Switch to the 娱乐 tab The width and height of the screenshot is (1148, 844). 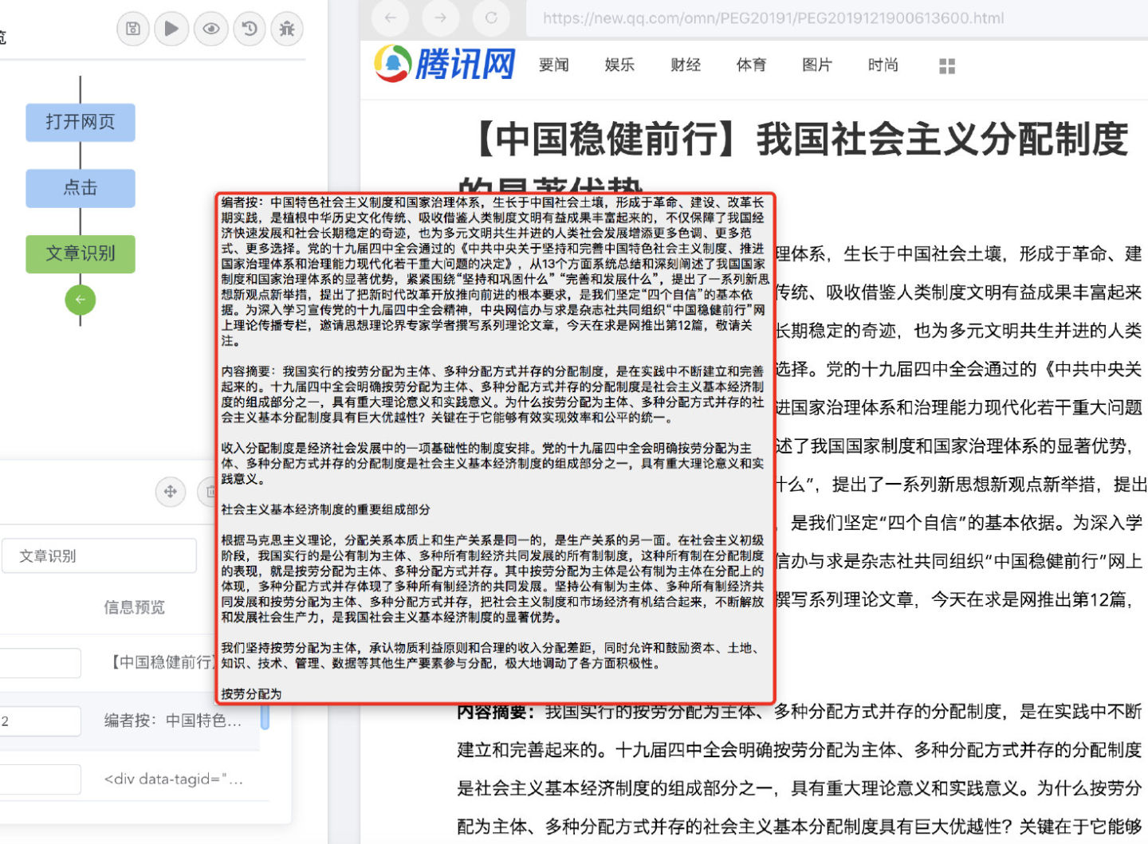pyautogui.click(x=619, y=65)
